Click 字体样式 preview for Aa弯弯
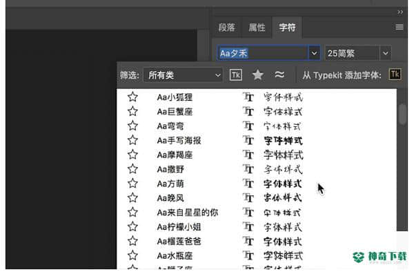 tap(282, 126)
